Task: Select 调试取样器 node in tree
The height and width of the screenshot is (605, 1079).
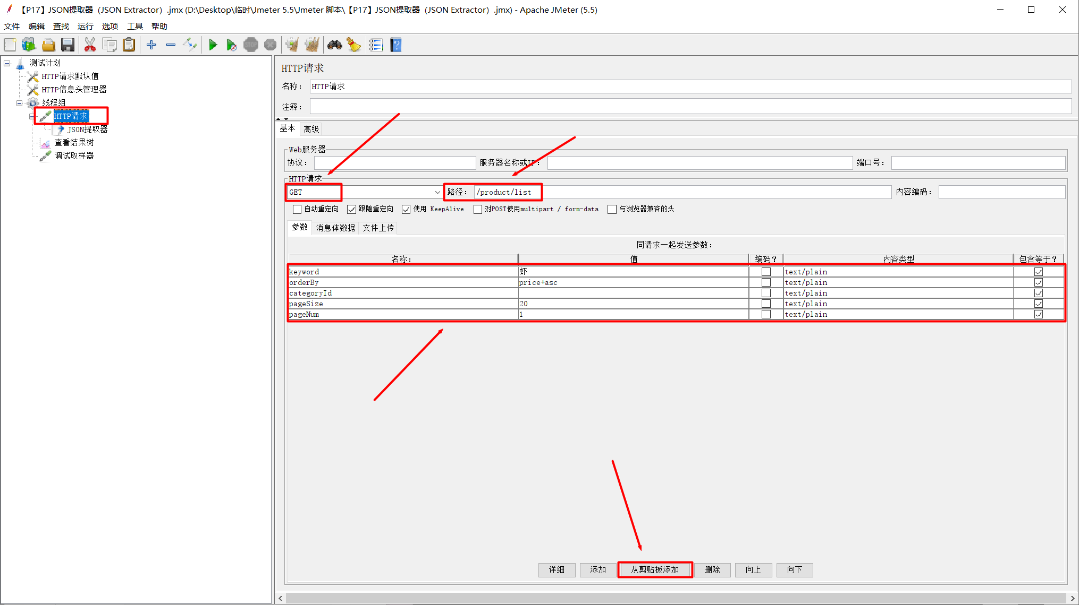Action: (x=74, y=156)
